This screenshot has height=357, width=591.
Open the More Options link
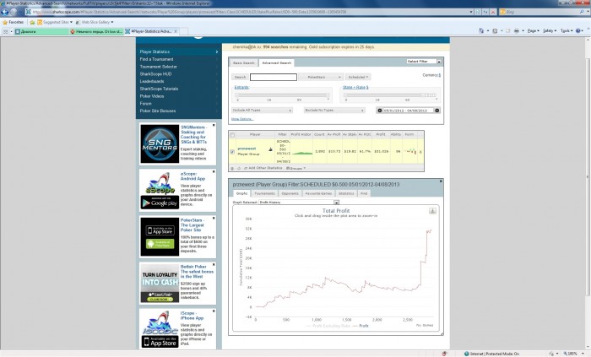(242, 119)
